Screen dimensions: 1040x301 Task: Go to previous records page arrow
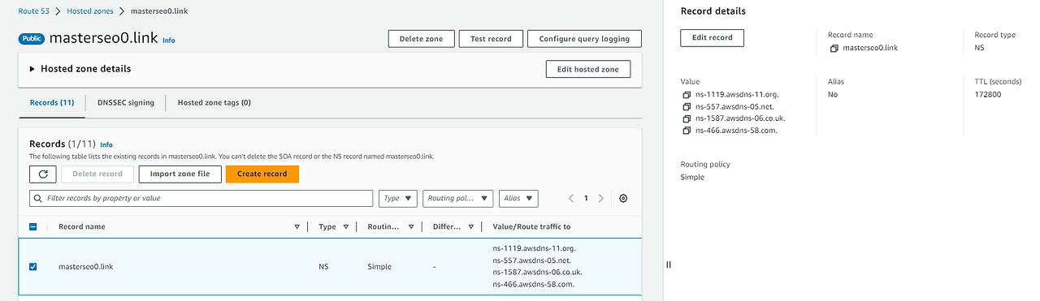571,198
